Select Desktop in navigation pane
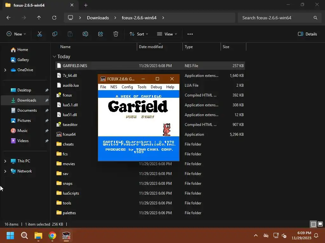The width and height of the screenshot is (325, 243). click(24, 90)
